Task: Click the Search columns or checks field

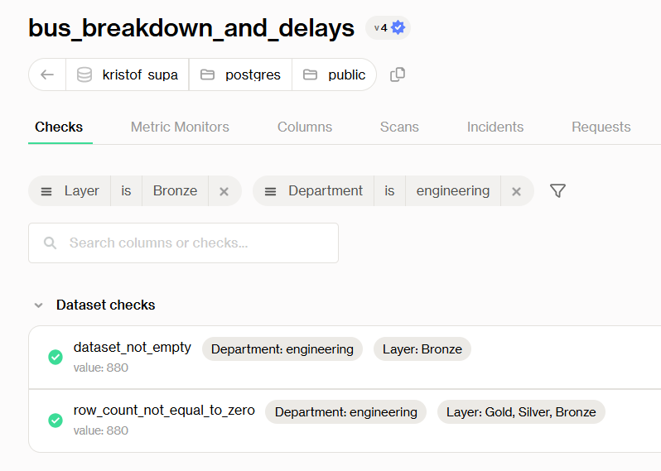Action: 183,243
